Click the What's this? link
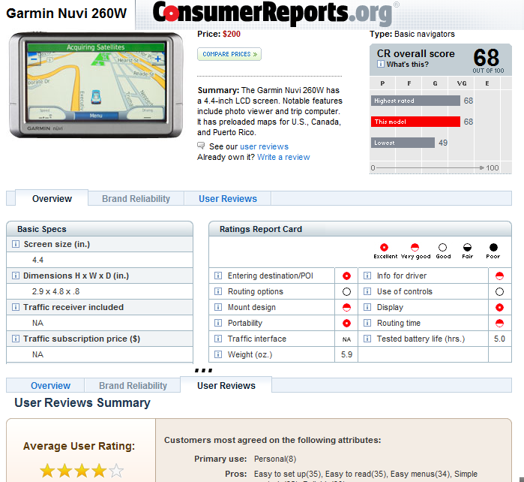The height and width of the screenshot is (482, 524). 407,65
